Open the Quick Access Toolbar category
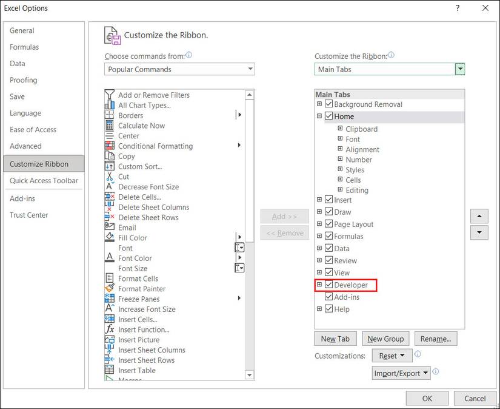Image resolution: width=500 pixels, height=409 pixels. tap(44, 180)
